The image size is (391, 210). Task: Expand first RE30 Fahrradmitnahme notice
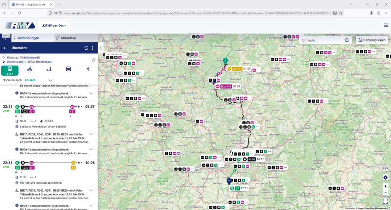pos(91,93)
